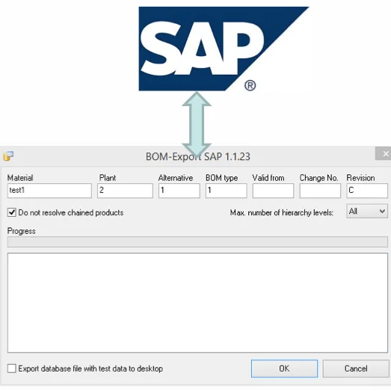Select the Alternative text box
Viewport: 391px width, 391px height.
pos(179,191)
